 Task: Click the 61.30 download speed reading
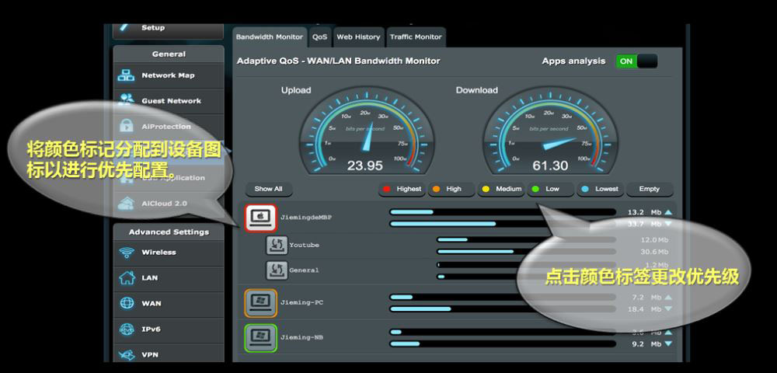[x=550, y=166]
